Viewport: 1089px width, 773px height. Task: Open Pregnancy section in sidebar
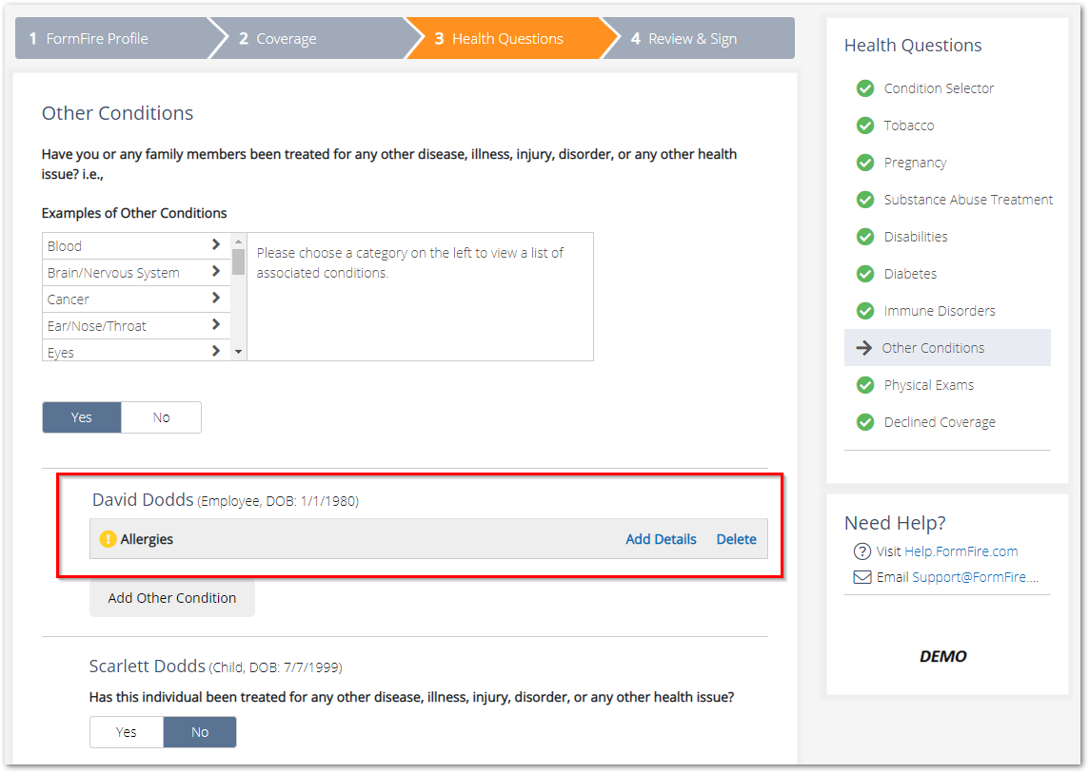(915, 163)
